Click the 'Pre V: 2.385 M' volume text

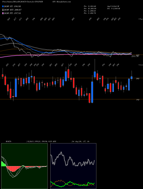[114, 9]
